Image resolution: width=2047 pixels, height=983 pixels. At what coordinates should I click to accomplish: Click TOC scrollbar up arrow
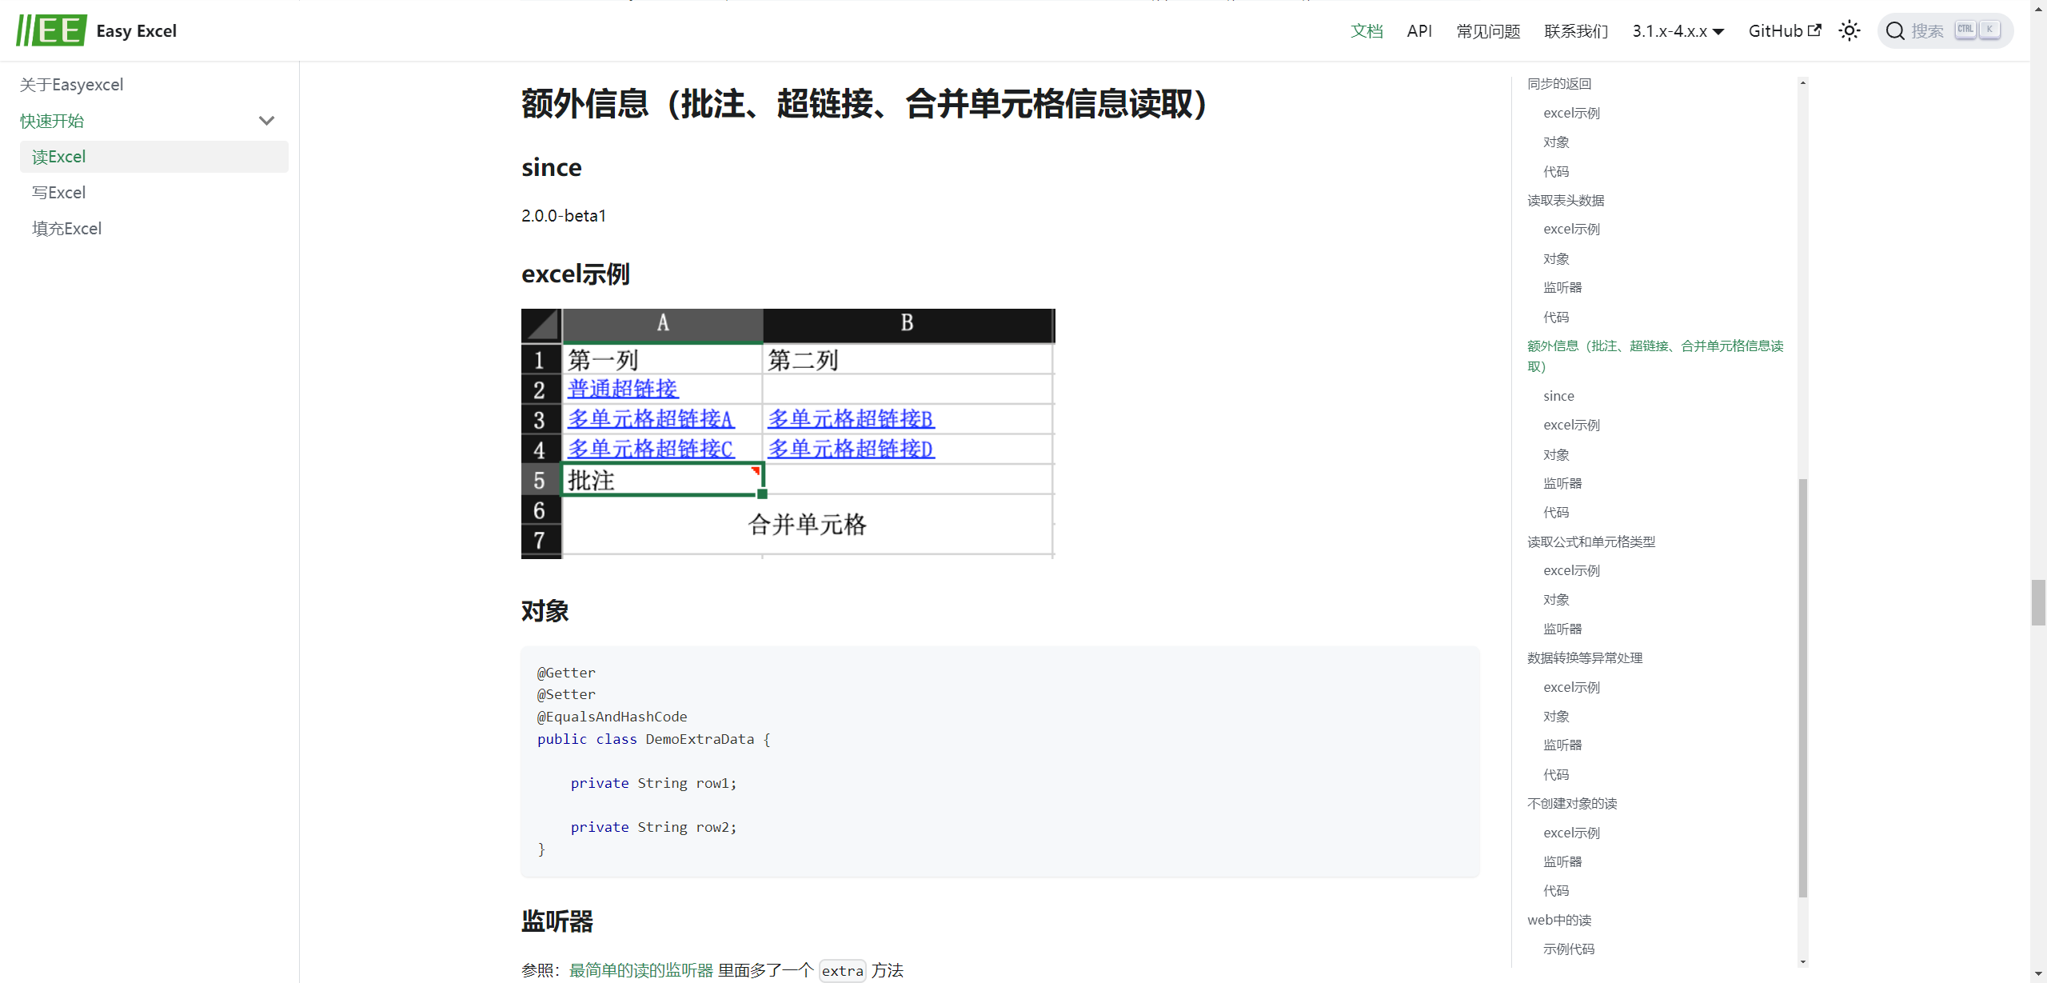[1802, 82]
